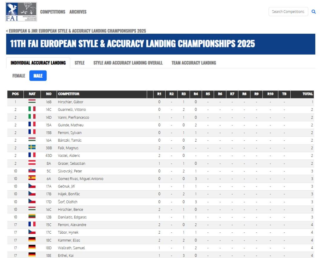
Task: Click Hungarian flag next to Hirschler, Gábor
Action: click(x=32, y=102)
